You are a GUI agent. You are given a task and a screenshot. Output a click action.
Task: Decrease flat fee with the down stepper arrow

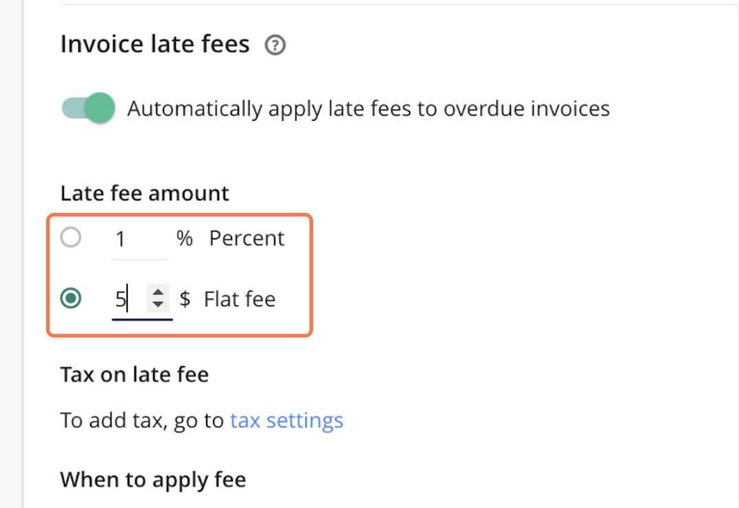[x=159, y=305]
